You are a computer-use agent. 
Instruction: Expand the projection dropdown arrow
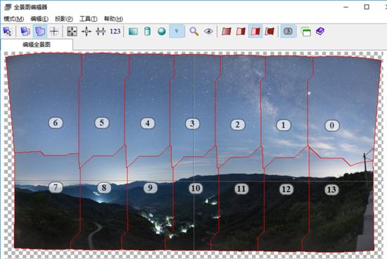177,31
